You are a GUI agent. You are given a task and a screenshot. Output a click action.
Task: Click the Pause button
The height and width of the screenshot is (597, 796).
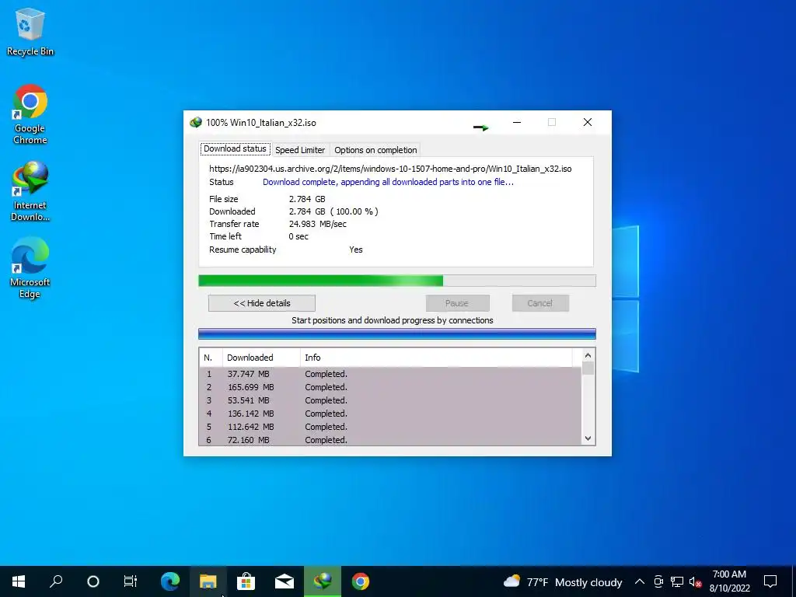click(457, 303)
